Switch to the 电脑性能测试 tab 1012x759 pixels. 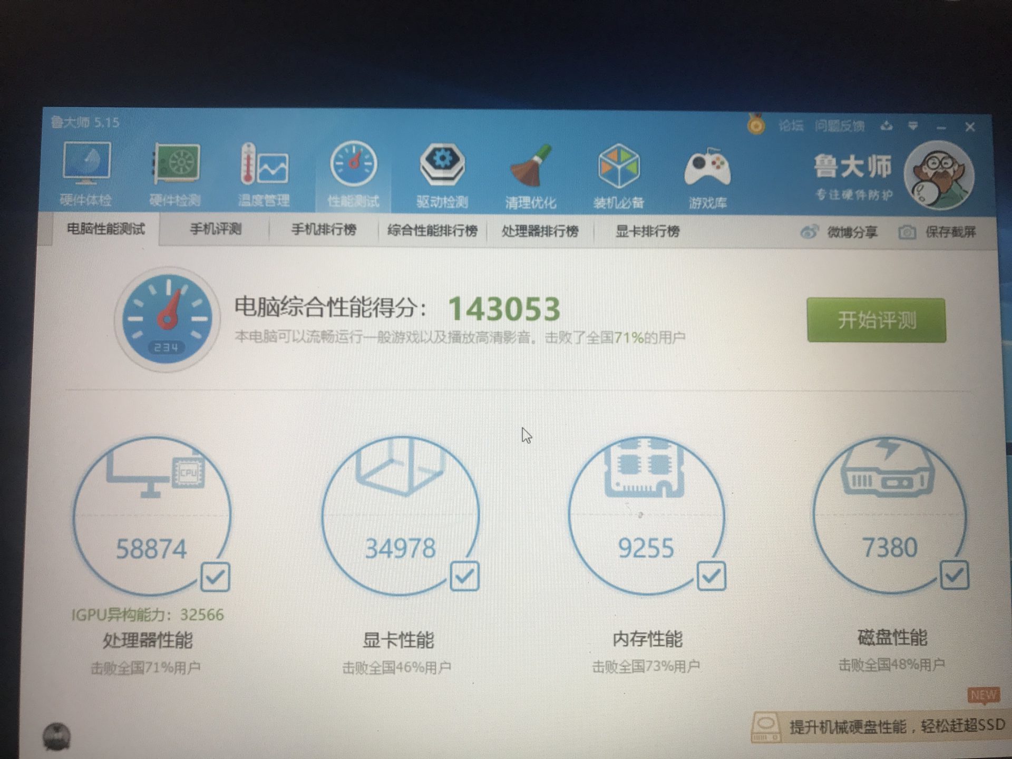[x=106, y=229]
